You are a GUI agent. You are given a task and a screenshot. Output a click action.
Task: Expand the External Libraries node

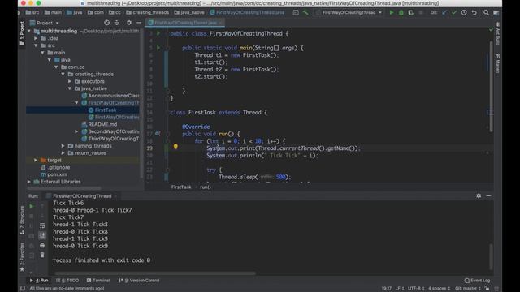(x=29, y=182)
